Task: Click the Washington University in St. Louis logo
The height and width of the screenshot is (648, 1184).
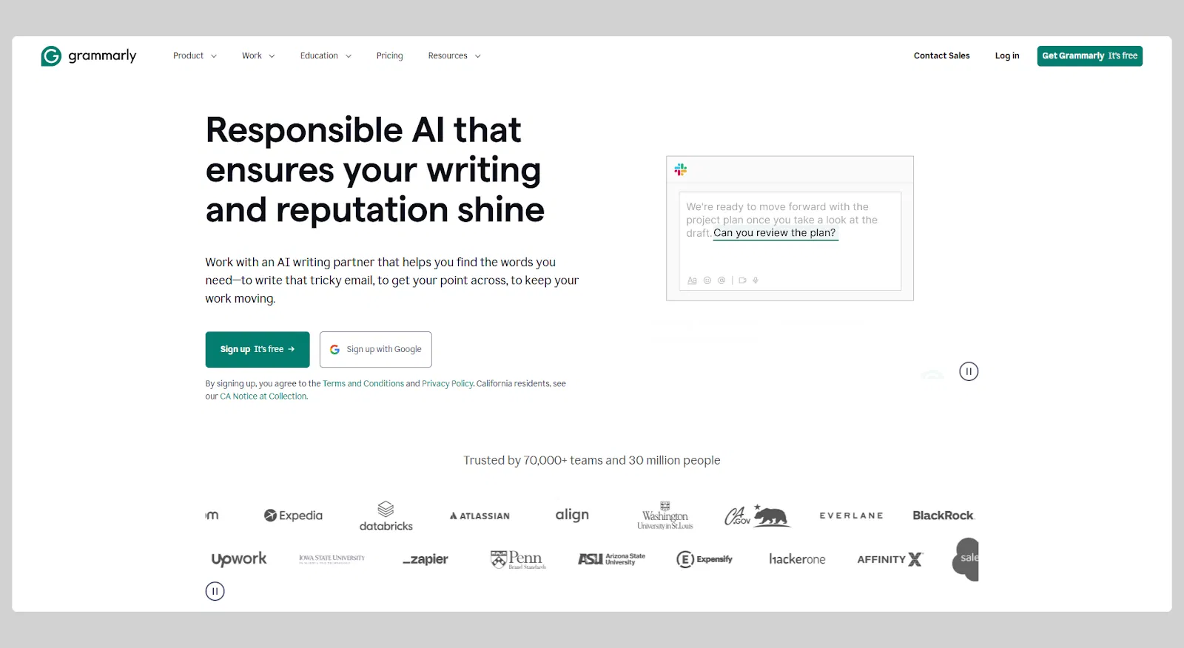Action: [665, 516]
